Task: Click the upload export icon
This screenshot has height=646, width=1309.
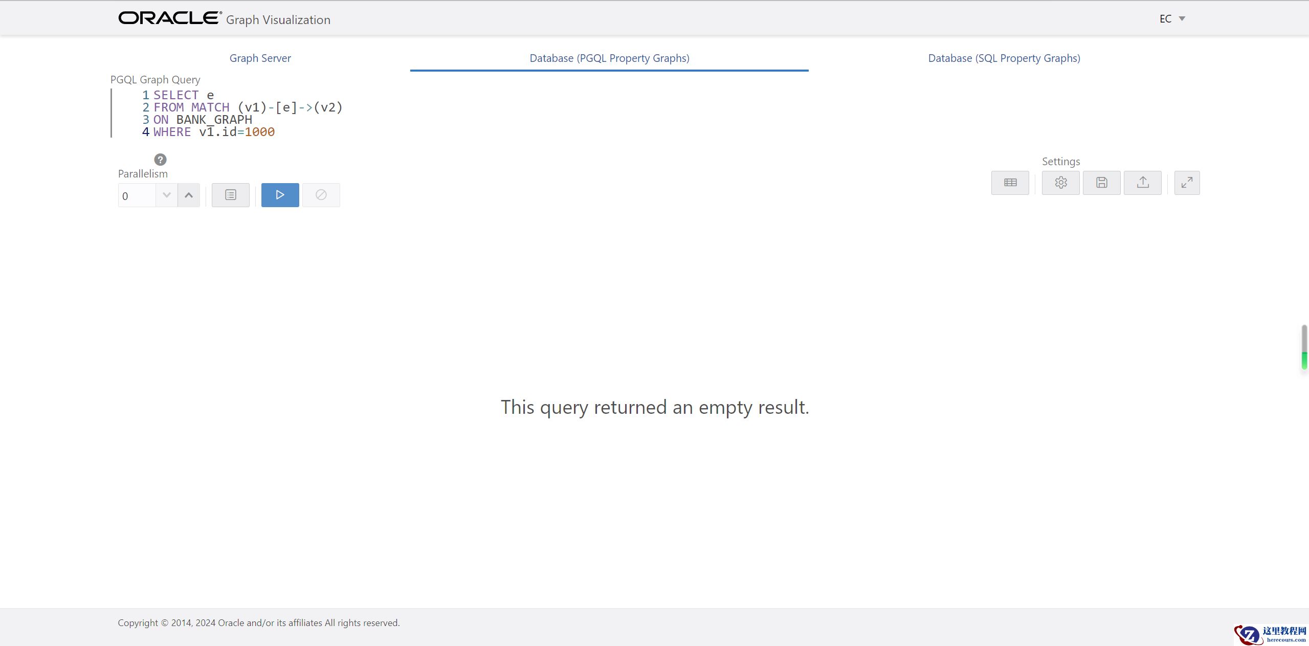Action: click(x=1142, y=183)
